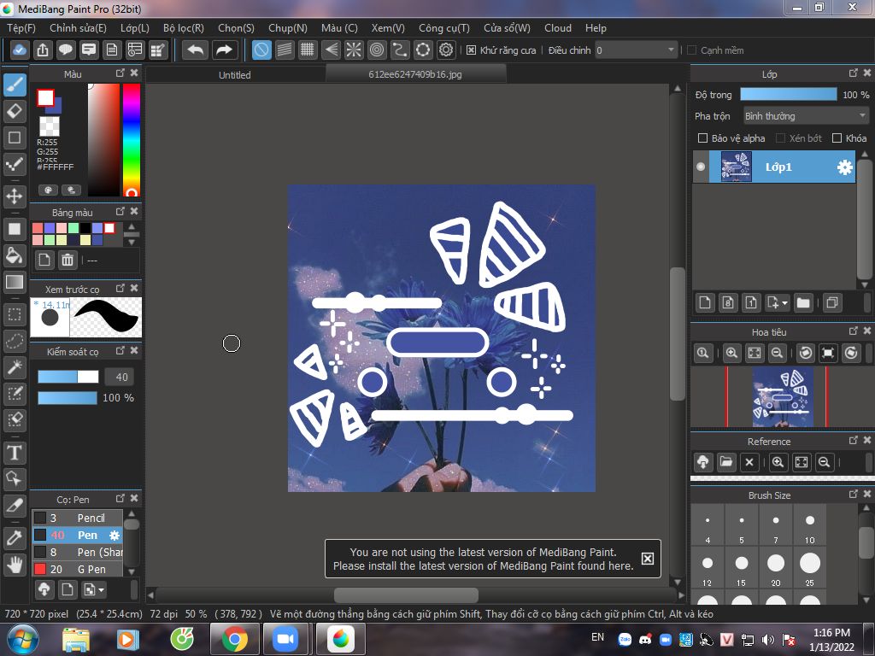Click the Redo arrow in toolbar
The image size is (875, 656).
click(225, 50)
